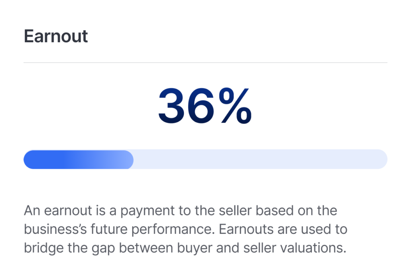This screenshot has width=411, height=280.
Task: Click the words "An earnout" starting the description
Action: point(58,211)
